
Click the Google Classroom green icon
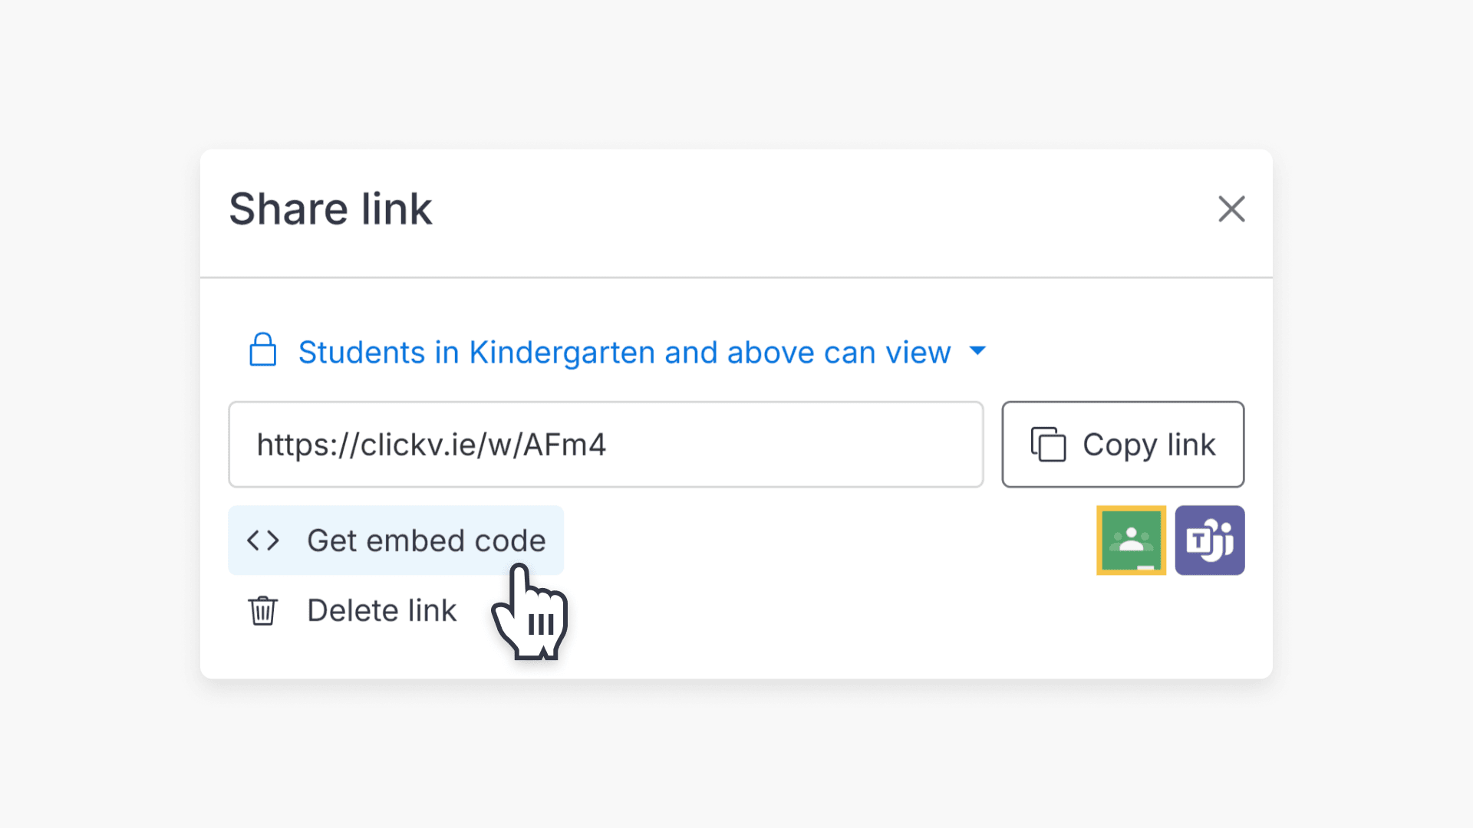(1131, 540)
